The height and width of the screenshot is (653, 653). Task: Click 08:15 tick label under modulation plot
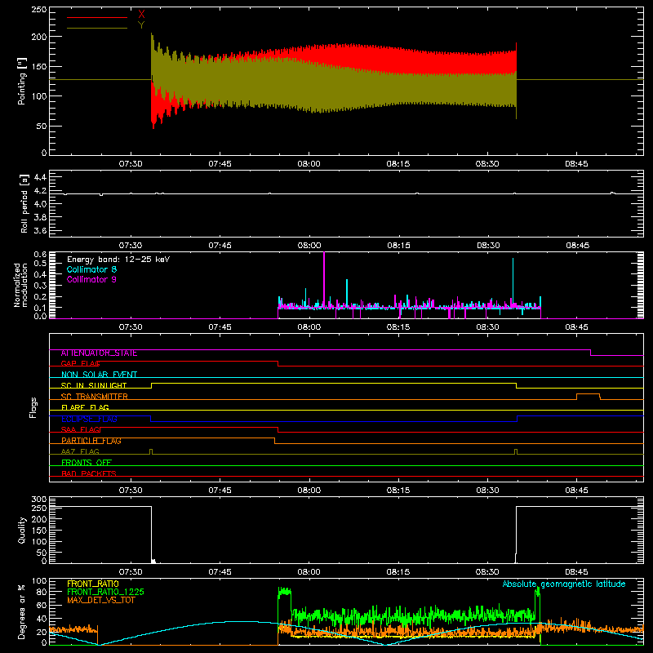point(398,327)
